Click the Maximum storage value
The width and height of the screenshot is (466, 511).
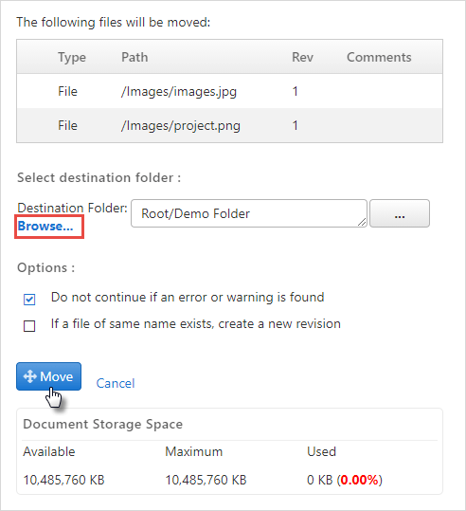(206, 480)
